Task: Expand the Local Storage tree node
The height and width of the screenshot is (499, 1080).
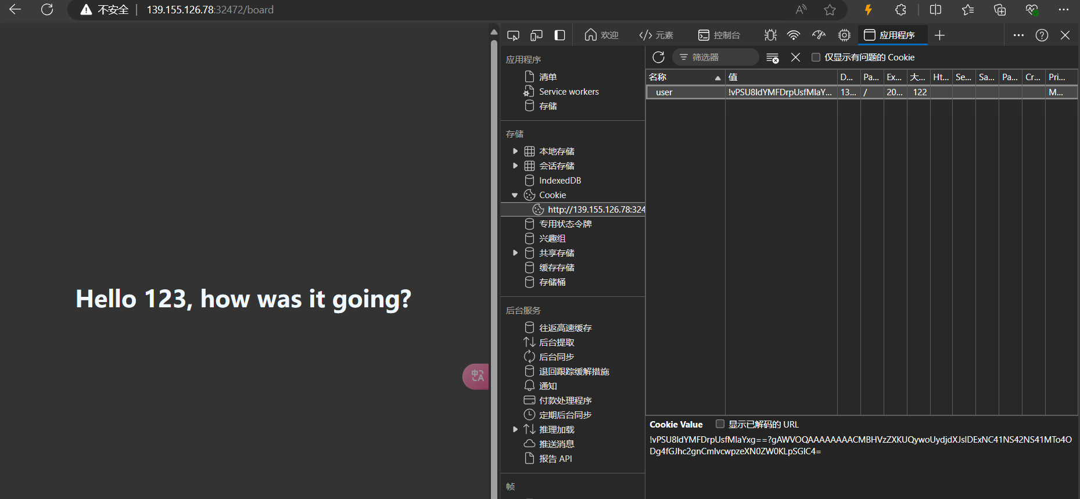Action: [515, 151]
